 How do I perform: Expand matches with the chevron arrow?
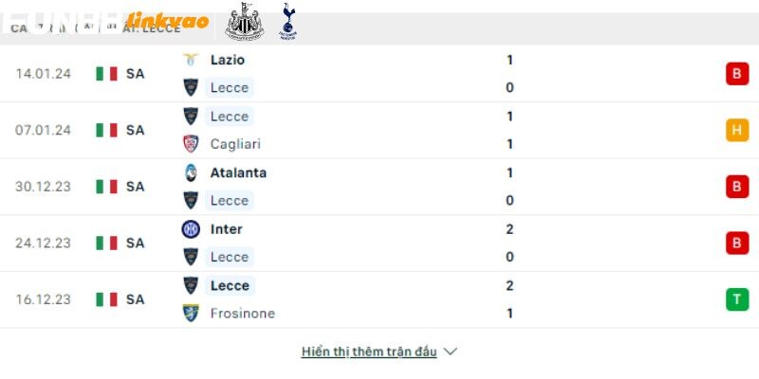(x=450, y=352)
